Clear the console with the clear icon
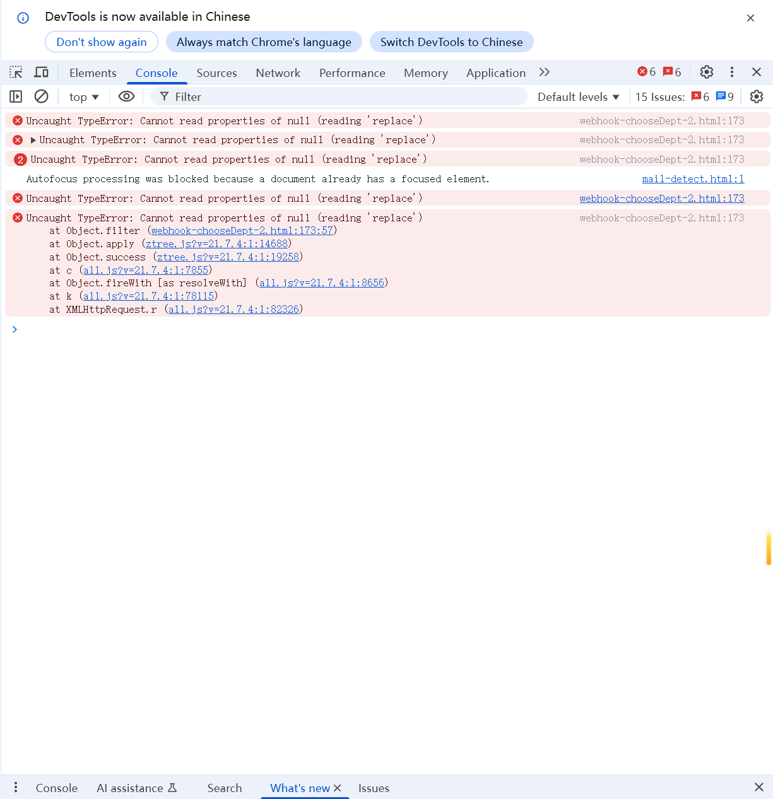773x799 pixels. pos(42,96)
